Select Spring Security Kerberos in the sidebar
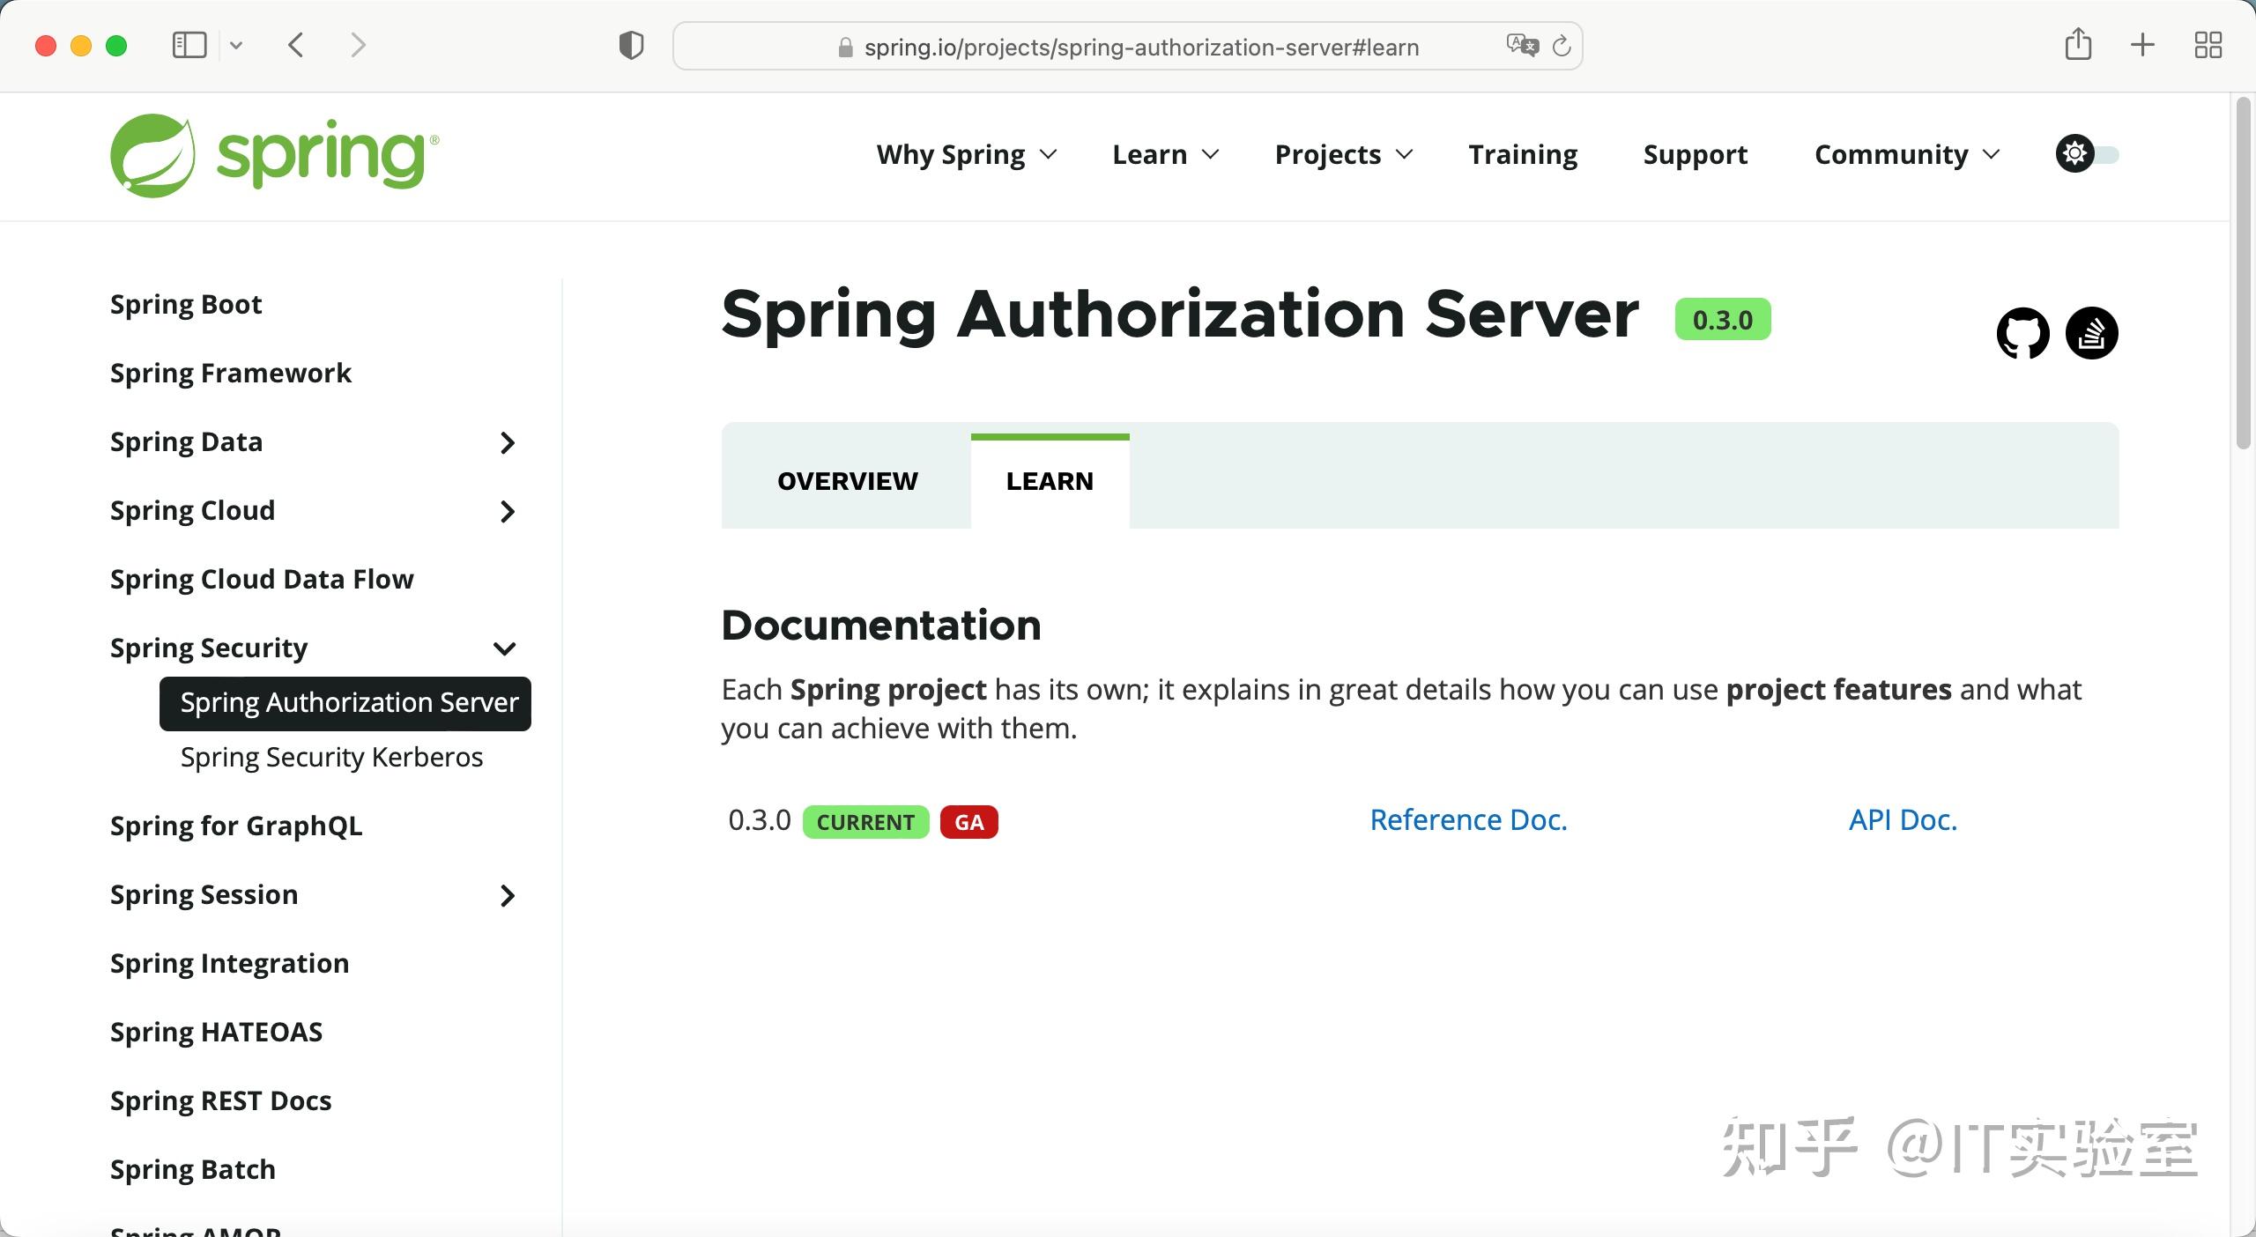 (331, 757)
